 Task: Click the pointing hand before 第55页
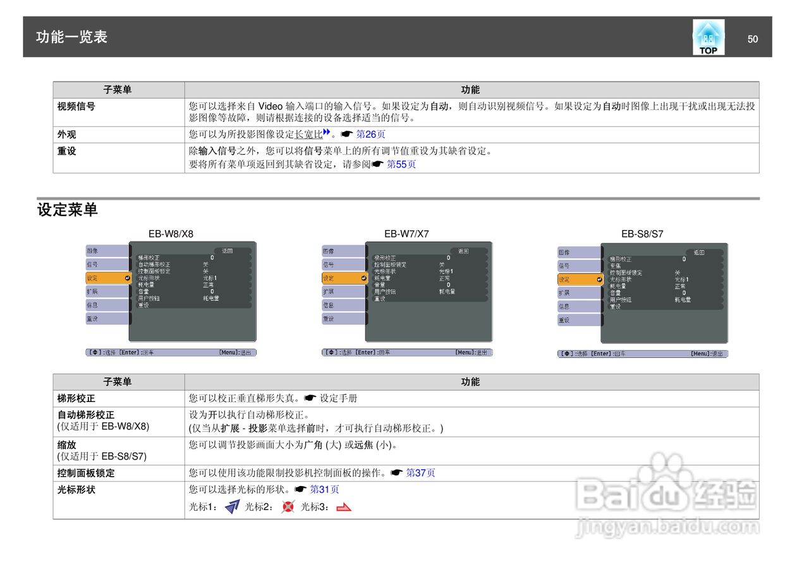pyautogui.click(x=377, y=164)
